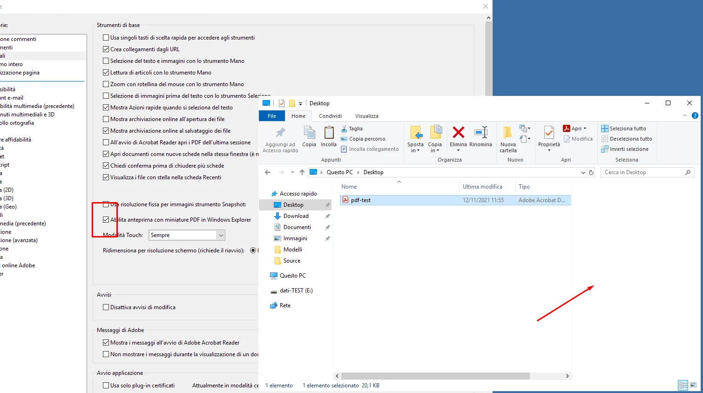Image resolution: width=703 pixels, height=393 pixels.
Task: Open the Modalità Touch dropdown set to Sempre
Action: point(187,235)
